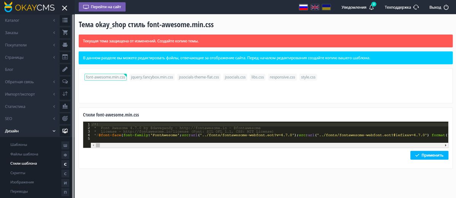Click the Blog pencil icon
The height and width of the screenshot is (198, 456).
[65, 69]
